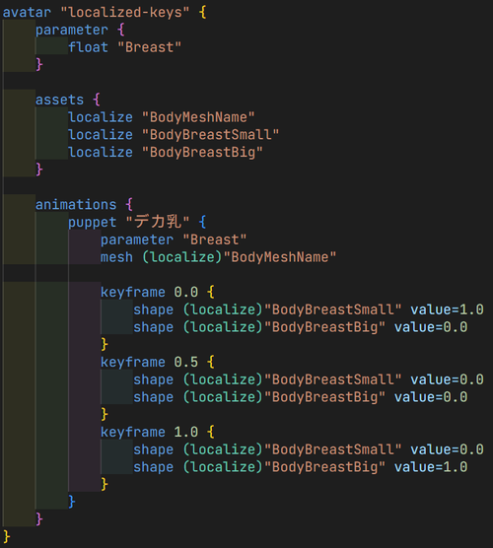Viewport: 493px width, 548px height.
Task: Click the assets block keyword
Action: click(59, 100)
